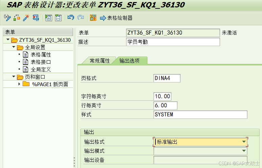Screen dimensions: 262x168
Task: Open the 表格绘制器 form painter
Action: tap(116, 18)
